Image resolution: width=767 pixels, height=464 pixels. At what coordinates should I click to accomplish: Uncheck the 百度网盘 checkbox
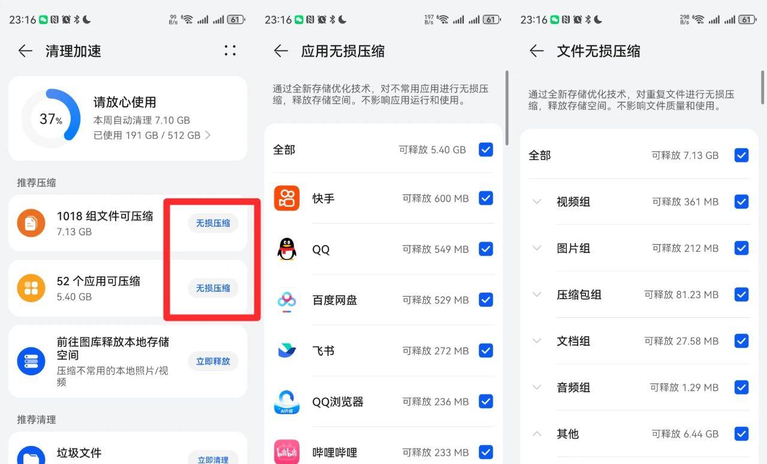point(486,300)
